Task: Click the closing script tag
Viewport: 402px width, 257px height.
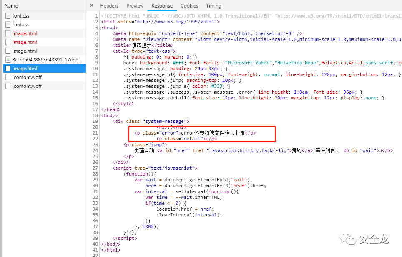Action: [125, 238]
